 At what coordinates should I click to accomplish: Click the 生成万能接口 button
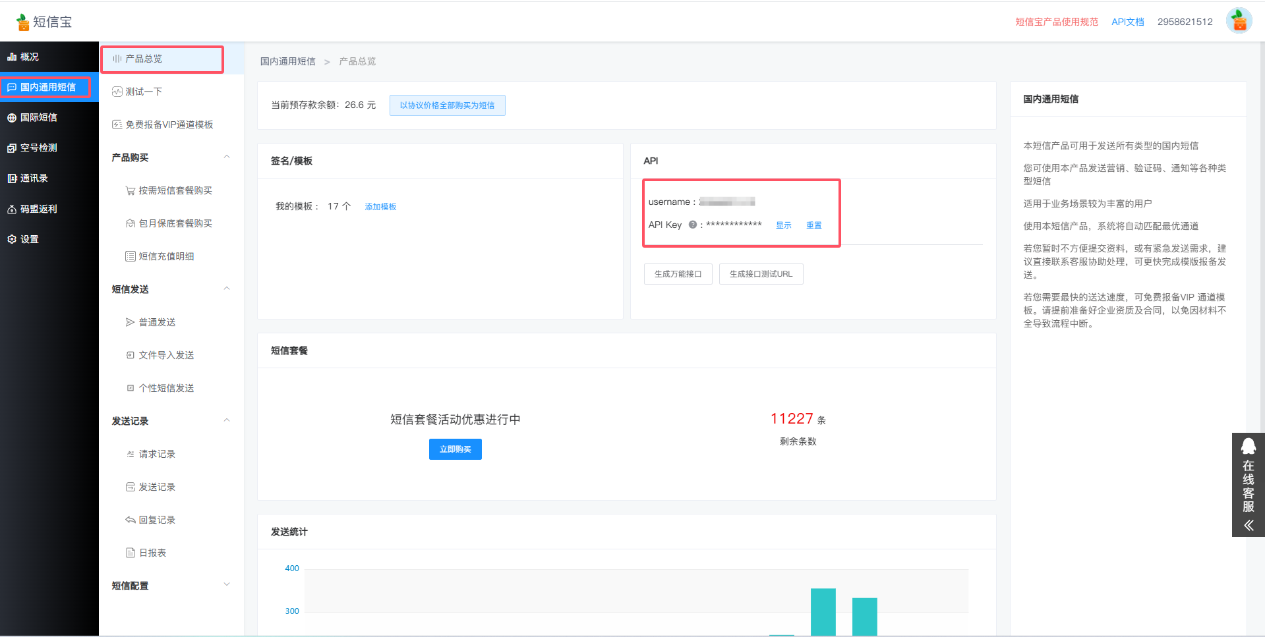click(x=678, y=274)
